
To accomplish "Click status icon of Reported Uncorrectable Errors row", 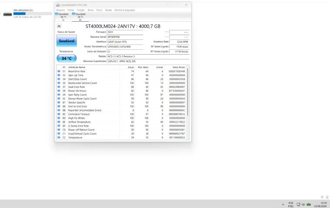I will (x=59, y=110).
